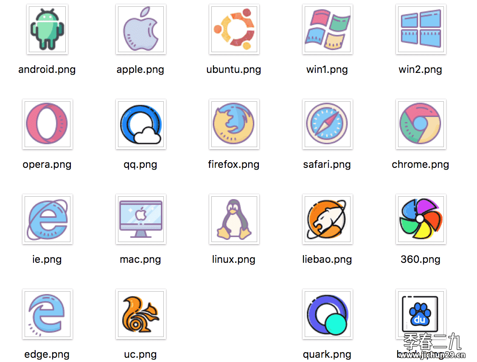This screenshot has height=362, width=477.
Task: Click the file name edge.png
Action: tap(47, 354)
